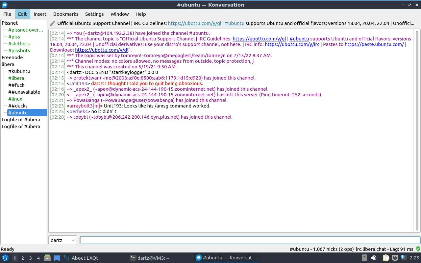The image size is (421, 263).
Task: Switch to the #linux channel
Action: tap(15, 99)
